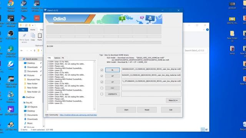Open the New folder (1) desktop icon
Viewport: 246px width, 138px height.
coord(232,36)
